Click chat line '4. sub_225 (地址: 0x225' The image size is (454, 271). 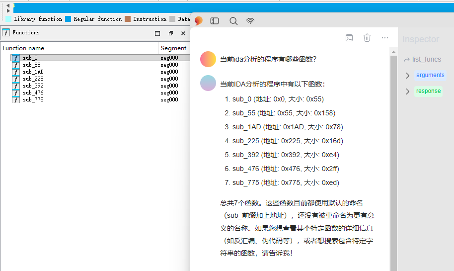point(284,141)
